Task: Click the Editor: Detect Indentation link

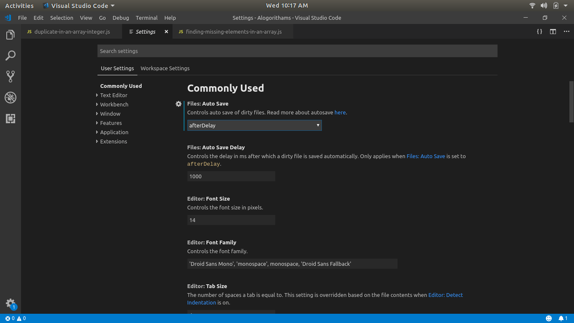Action: (445, 295)
